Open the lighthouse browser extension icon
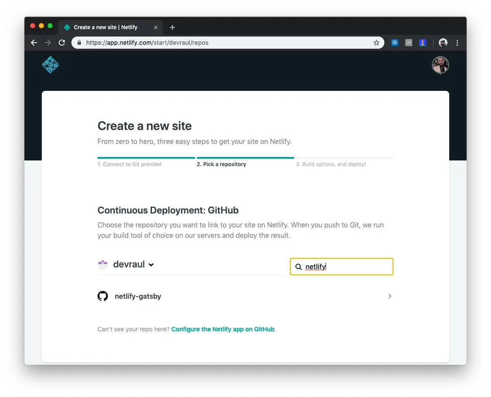The image size is (491, 397). pos(423,43)
